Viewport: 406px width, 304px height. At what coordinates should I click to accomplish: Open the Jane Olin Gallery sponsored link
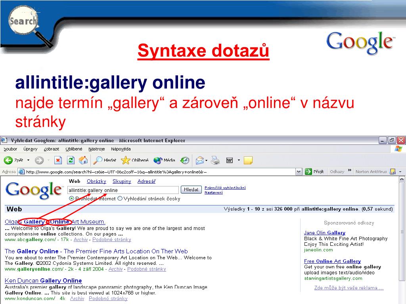(325, 233)
